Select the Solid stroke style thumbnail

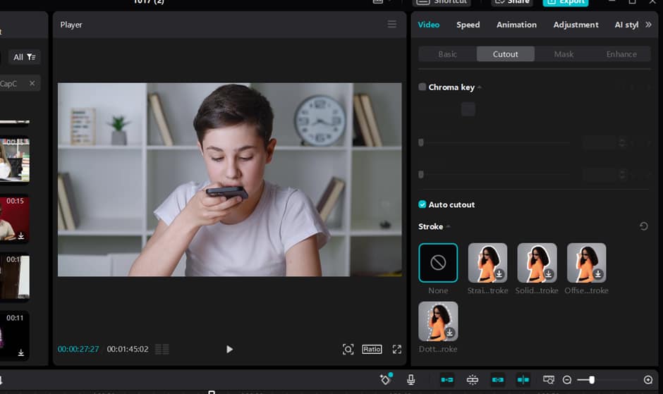(x=537, y=263)
